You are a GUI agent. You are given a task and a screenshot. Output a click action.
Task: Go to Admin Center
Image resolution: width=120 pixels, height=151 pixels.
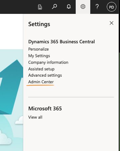point(41,82)
